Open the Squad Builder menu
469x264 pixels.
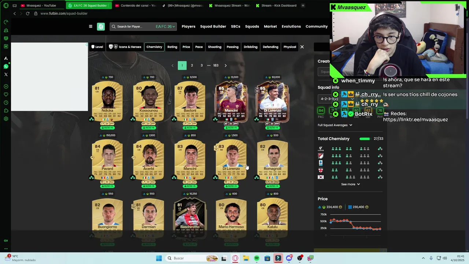(213, 26)
